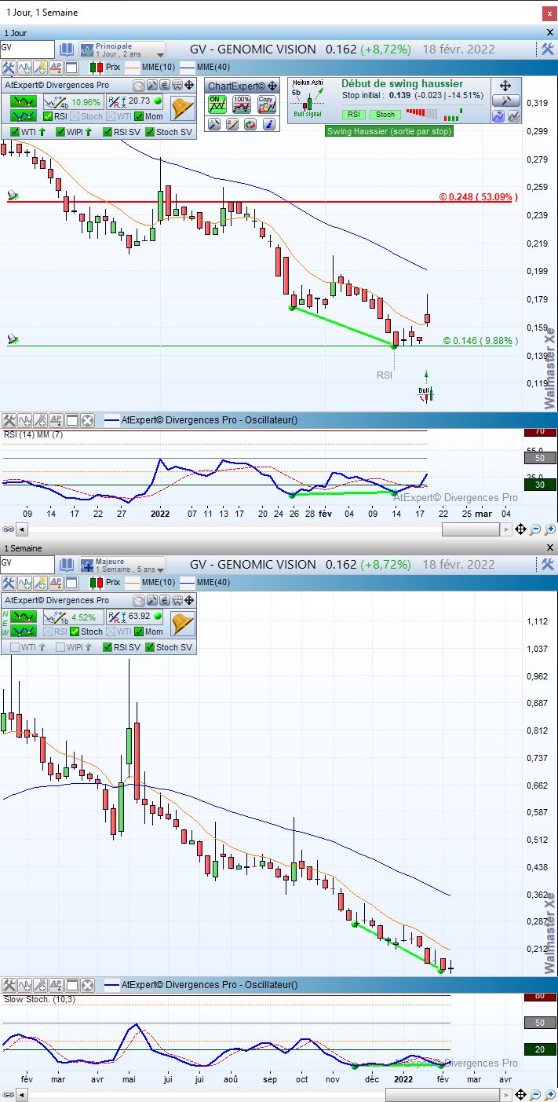558x1102 pixels.
Task: Click the AP icon in the 1 Jour toolbar
Action: coord(56,68)
